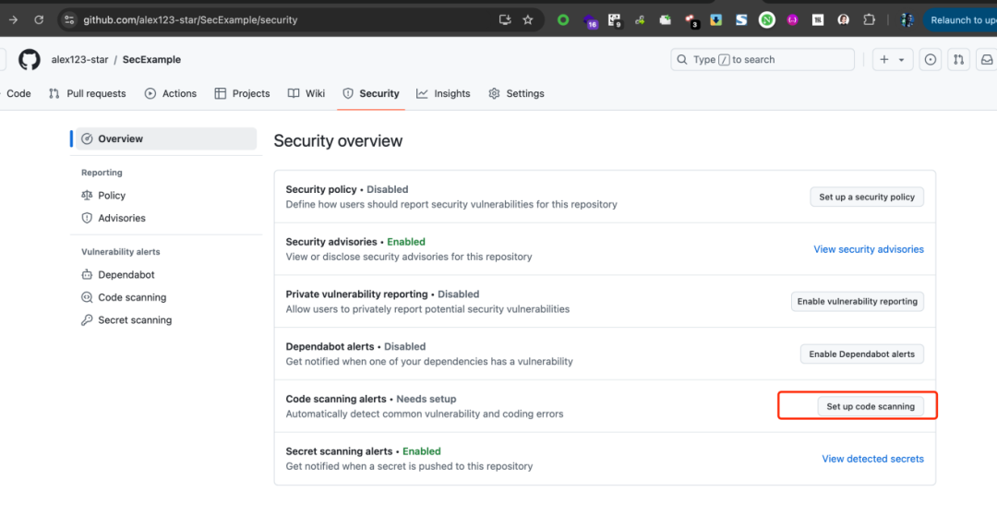
Task: Select Dependabot in the sidebar
Action: click(126, 274)
